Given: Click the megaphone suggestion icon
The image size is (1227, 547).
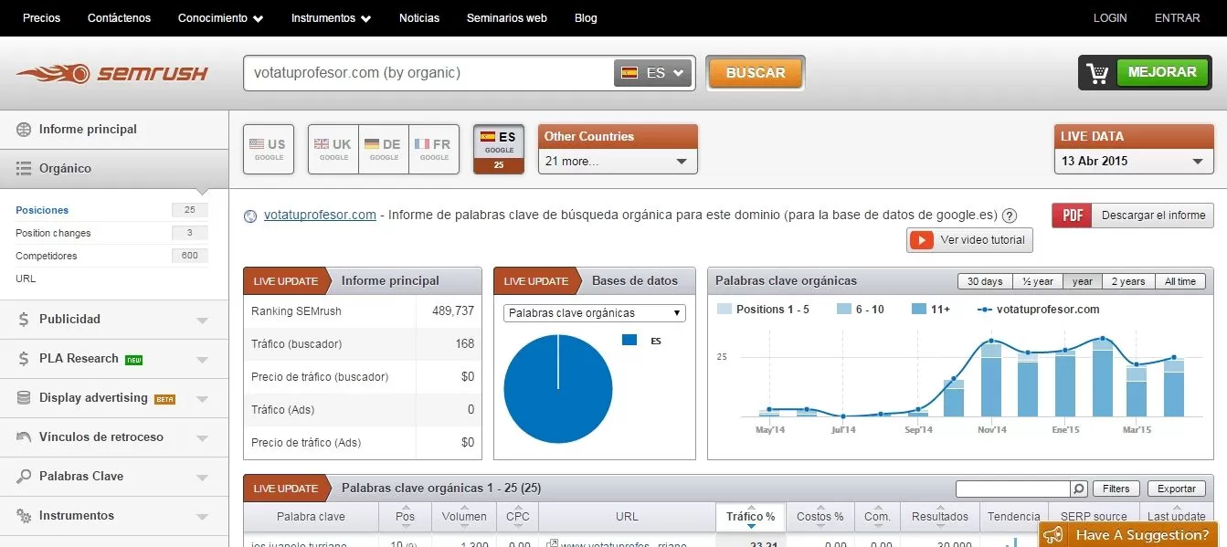Looking at the screenshot, I should click(x=1053, y=535).
